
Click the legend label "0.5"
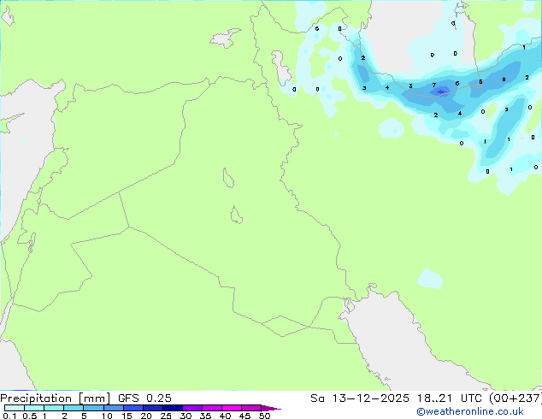click(30, 416)
